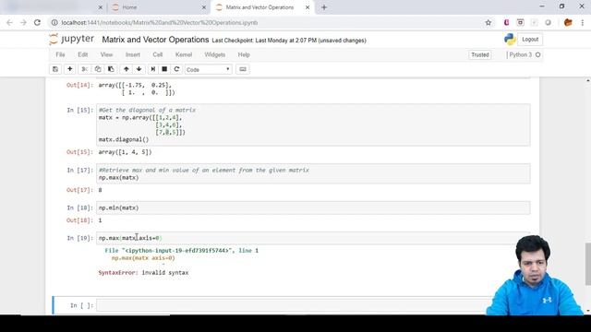Reload the page
This screenshot has width=591, height=332.
point(37,22)
